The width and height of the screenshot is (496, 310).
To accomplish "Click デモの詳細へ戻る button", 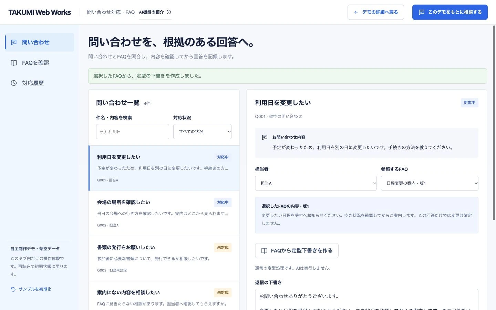I will (x=376, y=12).
